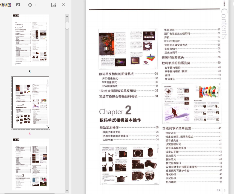Click the entry 删除照片
Screen dimensions: 234x194
click(171, 159)
